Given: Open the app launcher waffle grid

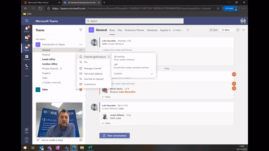Looking at the screenshot, I should pos(27,21).
